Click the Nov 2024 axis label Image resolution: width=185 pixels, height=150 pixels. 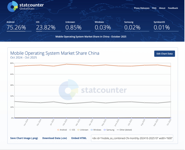[x=26, y=122]
